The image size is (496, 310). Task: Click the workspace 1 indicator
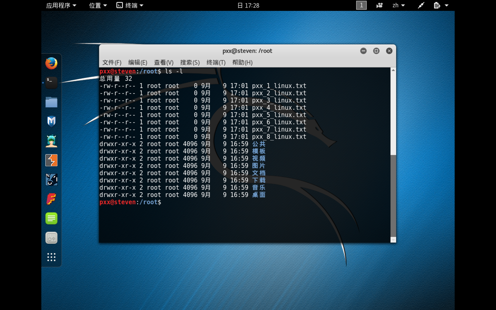tap(361, 5)
